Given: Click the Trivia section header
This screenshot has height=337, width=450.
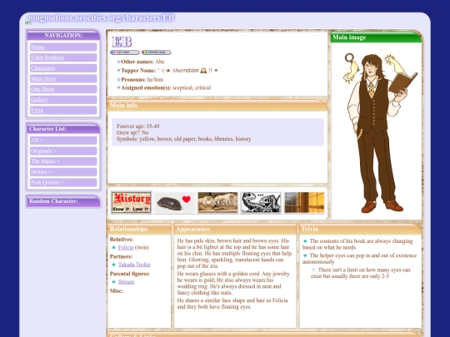Looking at the screenshot, I should coord(361,229).
